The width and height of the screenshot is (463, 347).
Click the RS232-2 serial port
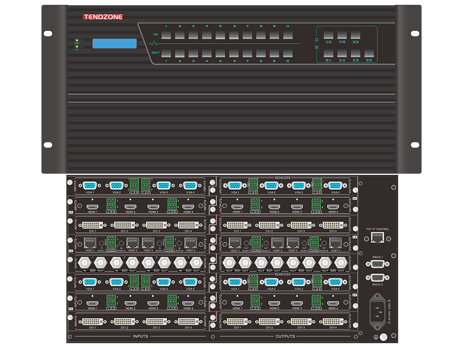pos(377,278)
